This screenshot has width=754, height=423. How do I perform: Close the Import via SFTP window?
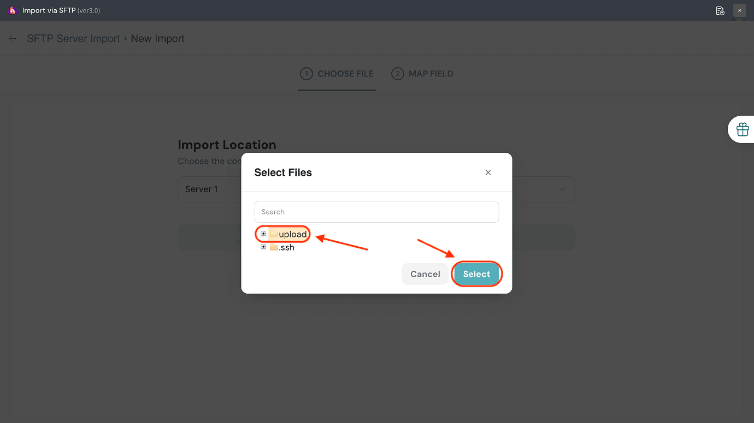pos(740,10)
